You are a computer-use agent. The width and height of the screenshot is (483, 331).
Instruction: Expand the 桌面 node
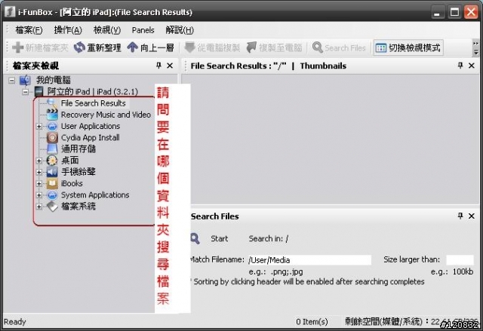click(x=39, y=161)
